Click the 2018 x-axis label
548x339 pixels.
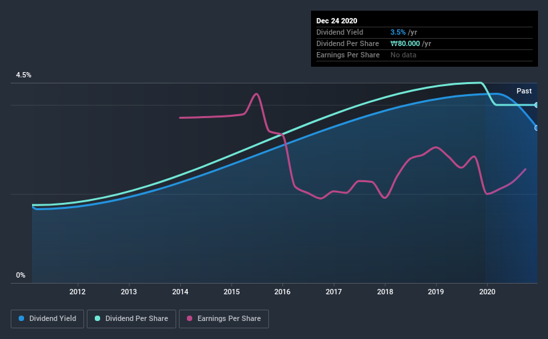coord(385,292)
